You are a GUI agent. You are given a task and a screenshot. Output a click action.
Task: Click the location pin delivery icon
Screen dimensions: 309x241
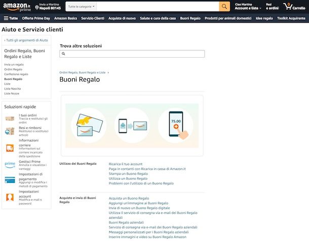click(x=36, y=8)
